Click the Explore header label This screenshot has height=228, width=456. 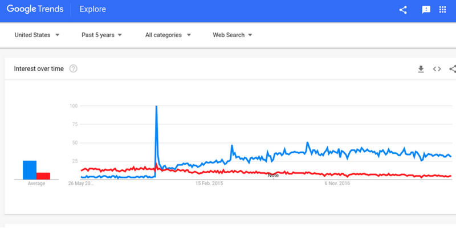tap(92, 10)
